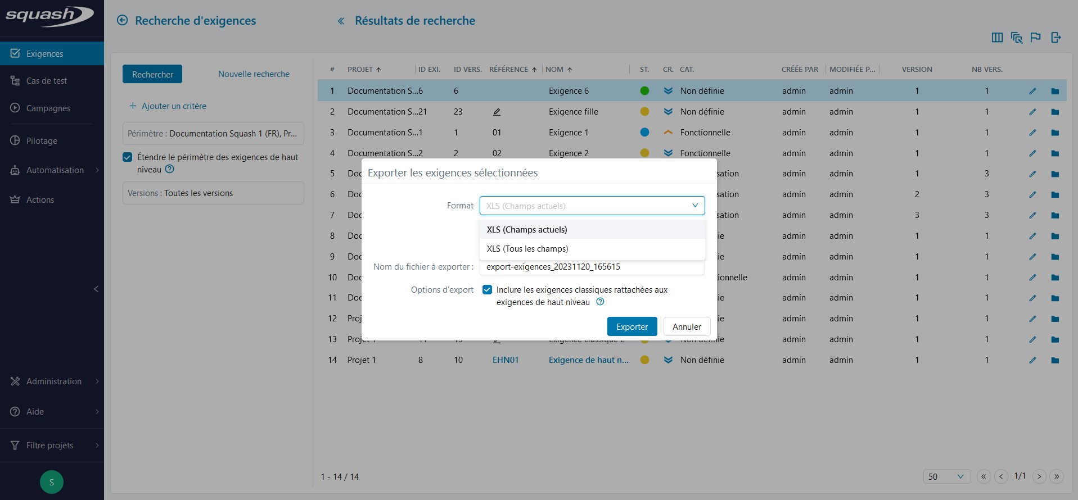Click the export file name input field
1078x500 pixels.
point(592,267)
